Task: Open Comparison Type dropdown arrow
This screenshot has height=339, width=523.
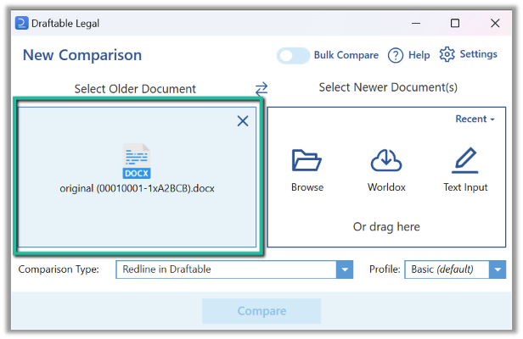Action: click(345, 270)
